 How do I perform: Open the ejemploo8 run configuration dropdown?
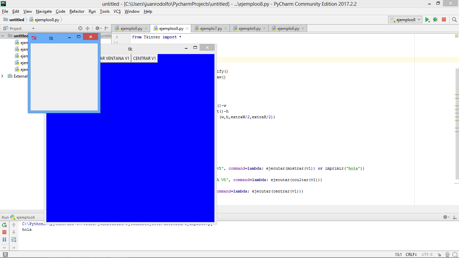405,19
